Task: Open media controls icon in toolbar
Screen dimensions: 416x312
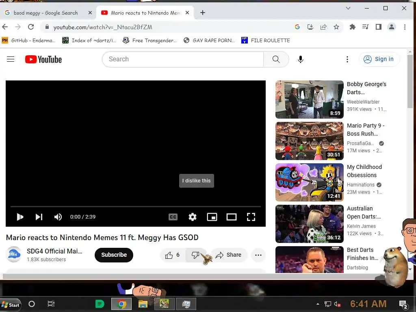Action: (x=365, y=27)
